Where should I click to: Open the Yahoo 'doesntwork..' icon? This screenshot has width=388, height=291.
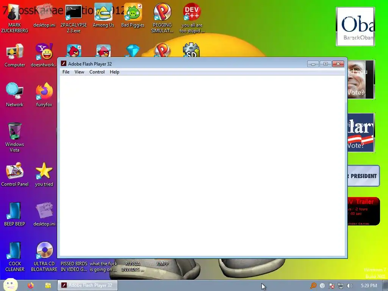[x=44, y=55]
